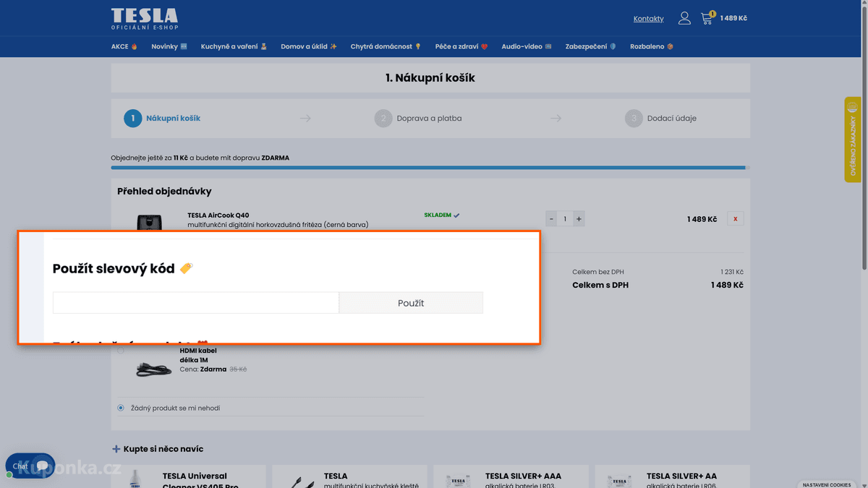Open Audio-video category
Image resolution: width=868 pixels, height=488 pixels.
(x=527, y=46)
